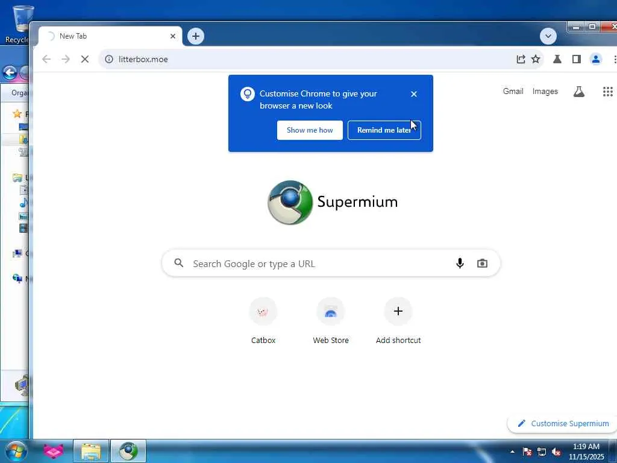The width and height of the screenshot is (617, 463).
Task: Click the Supermium logo image
Action: pos(290,203)
